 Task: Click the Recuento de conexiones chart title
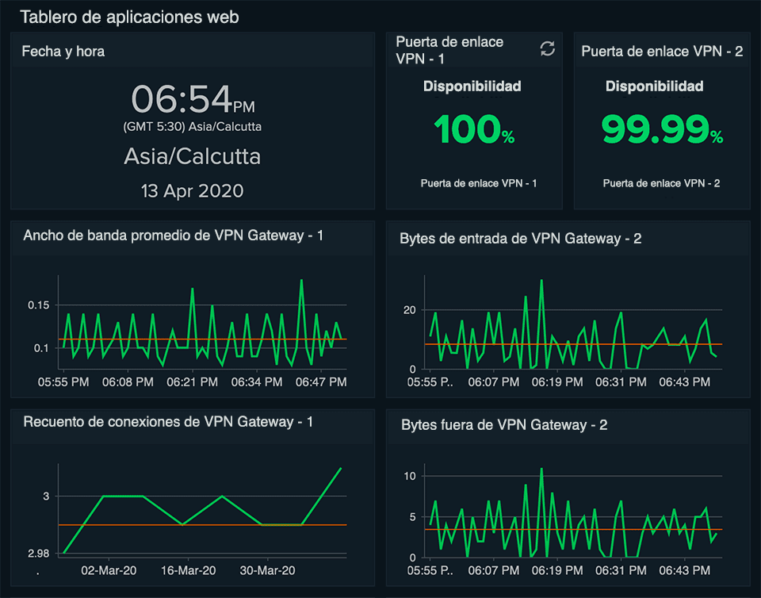tap(168, 421)
